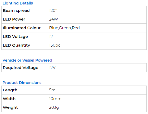Select the LED Power label
This screenshot has width=148, height=114.
pyautogui.click(x=14, y=19)
